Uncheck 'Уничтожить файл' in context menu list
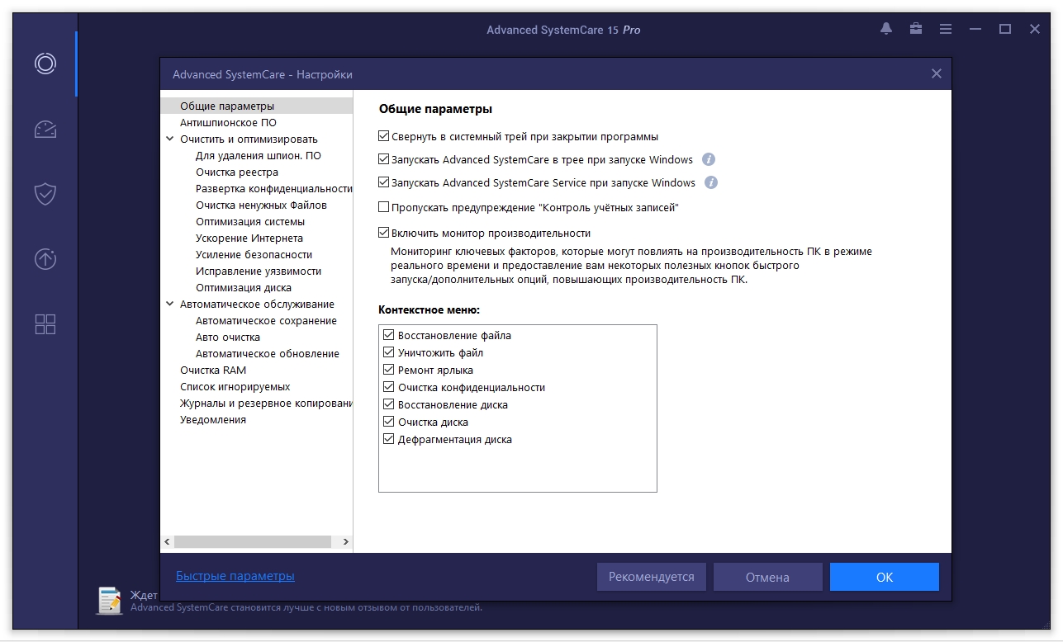This screenshot has width=1063, height=642. [389, 353]
